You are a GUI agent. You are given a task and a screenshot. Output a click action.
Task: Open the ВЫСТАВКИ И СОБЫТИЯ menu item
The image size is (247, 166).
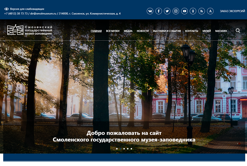pyautogui.click(x=167, y=31)
